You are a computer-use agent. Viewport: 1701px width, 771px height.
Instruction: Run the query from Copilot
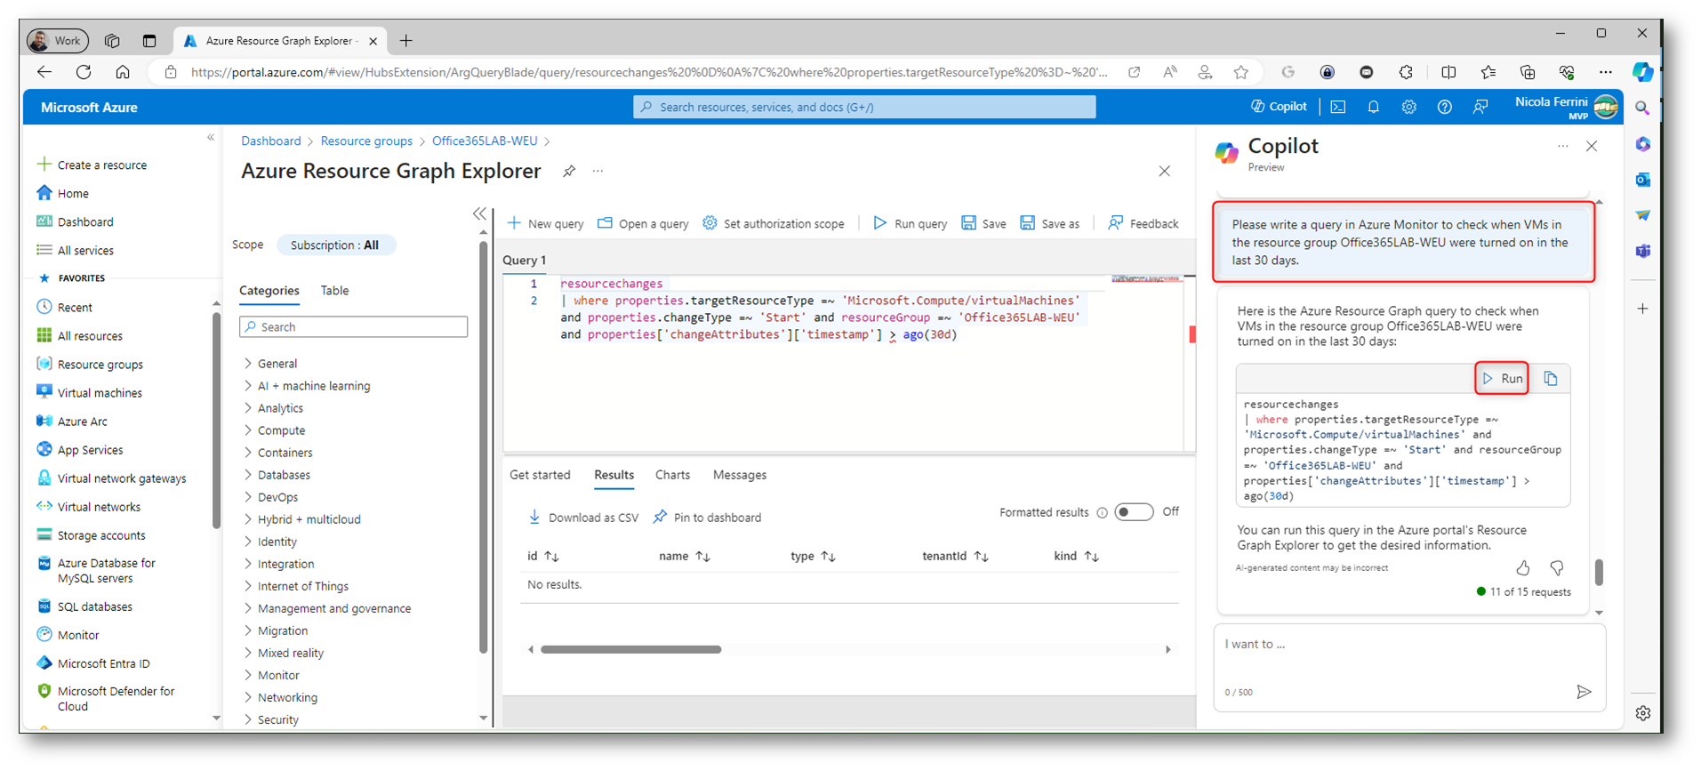[x=1502, y=379]
